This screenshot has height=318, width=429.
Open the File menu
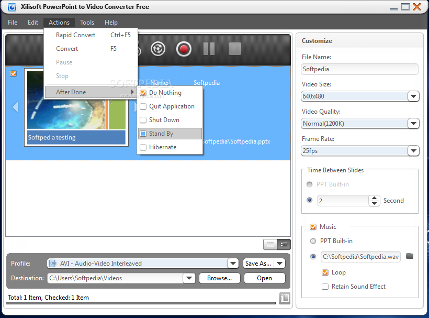click(x=13, y=23)
